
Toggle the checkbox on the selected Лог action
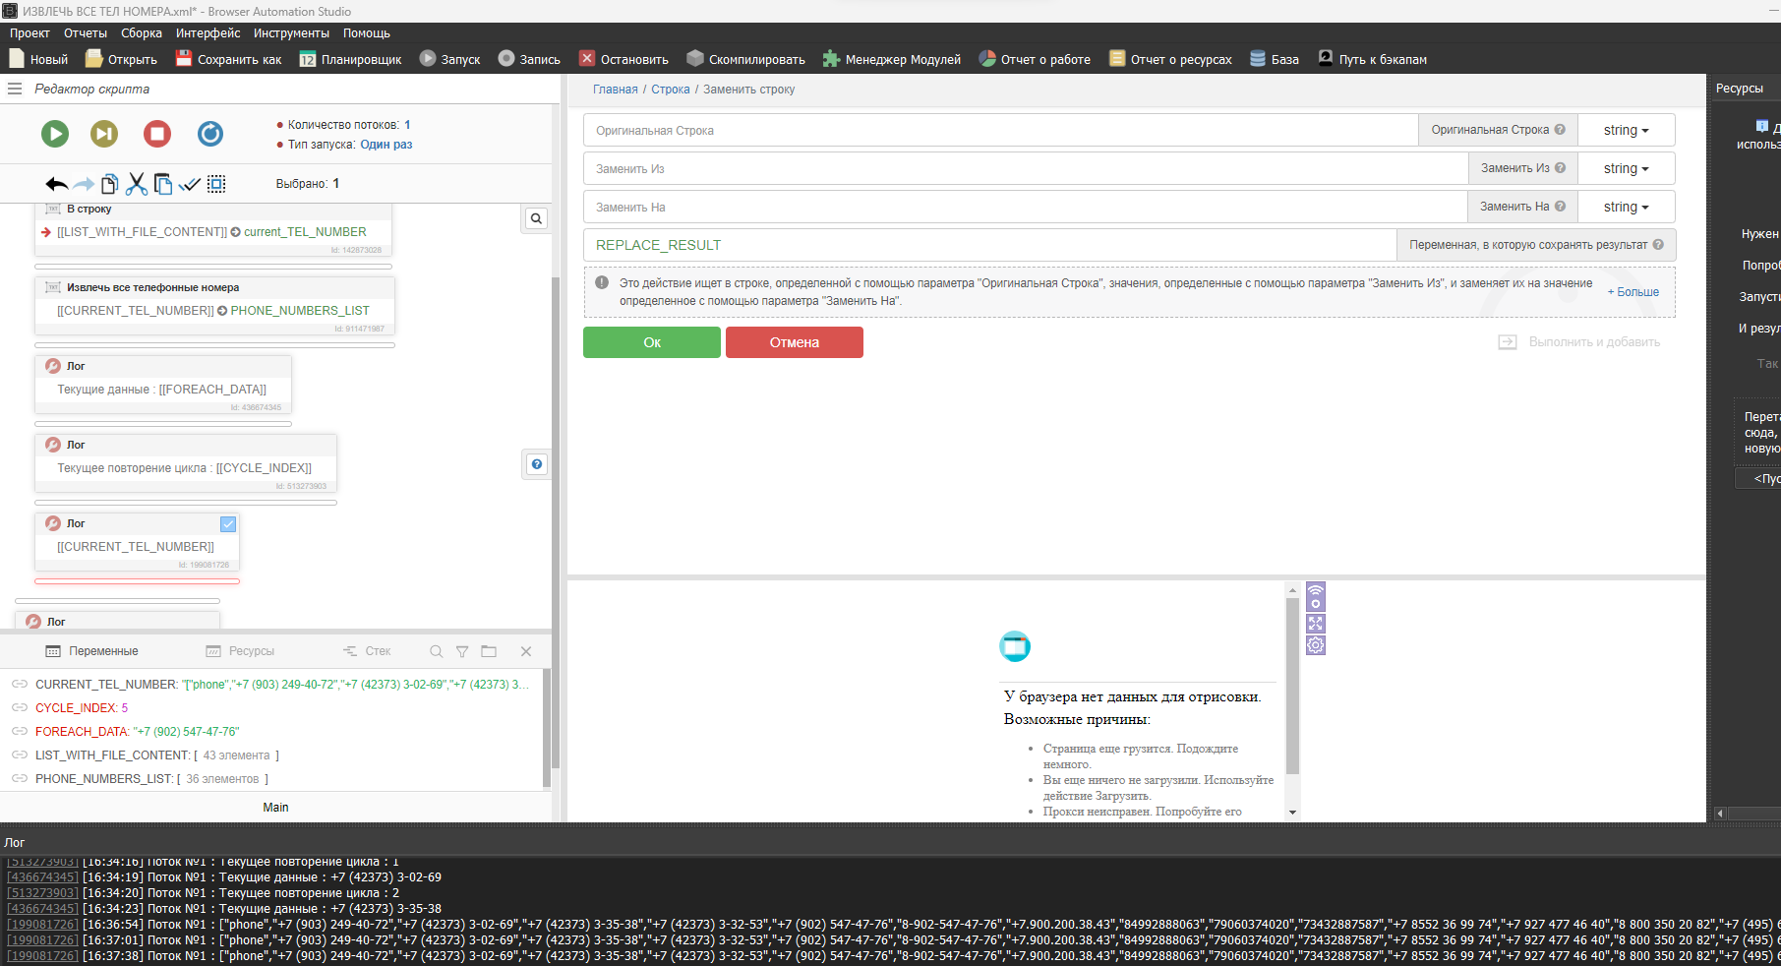click(228, 524)
